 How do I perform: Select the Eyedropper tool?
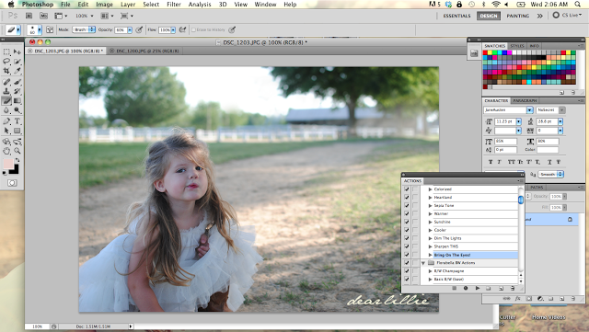[x=17, y=71]
